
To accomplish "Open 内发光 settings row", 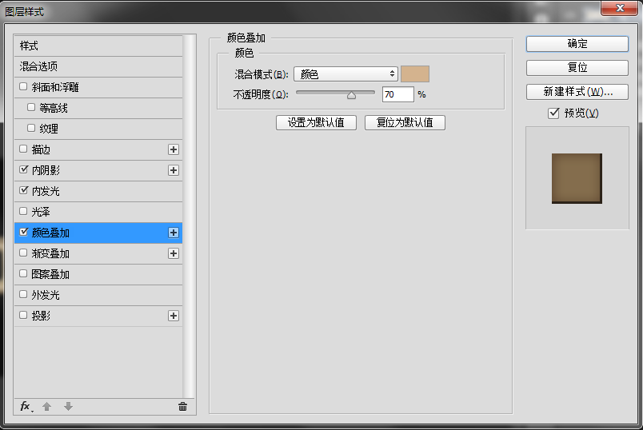I will coord(98,191).
